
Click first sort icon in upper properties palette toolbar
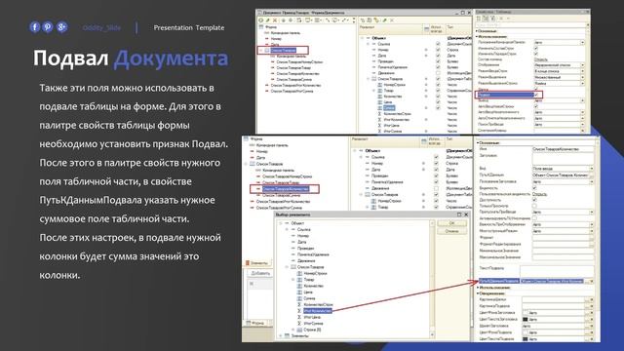[x=479, y=19]
